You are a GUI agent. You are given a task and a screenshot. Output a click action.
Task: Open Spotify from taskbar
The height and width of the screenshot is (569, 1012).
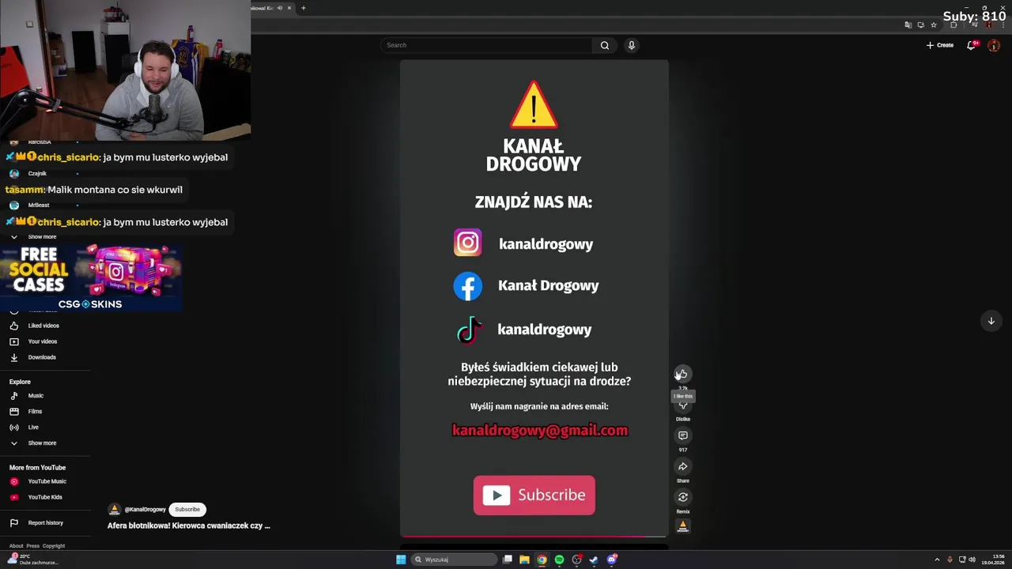coord(559,560)
